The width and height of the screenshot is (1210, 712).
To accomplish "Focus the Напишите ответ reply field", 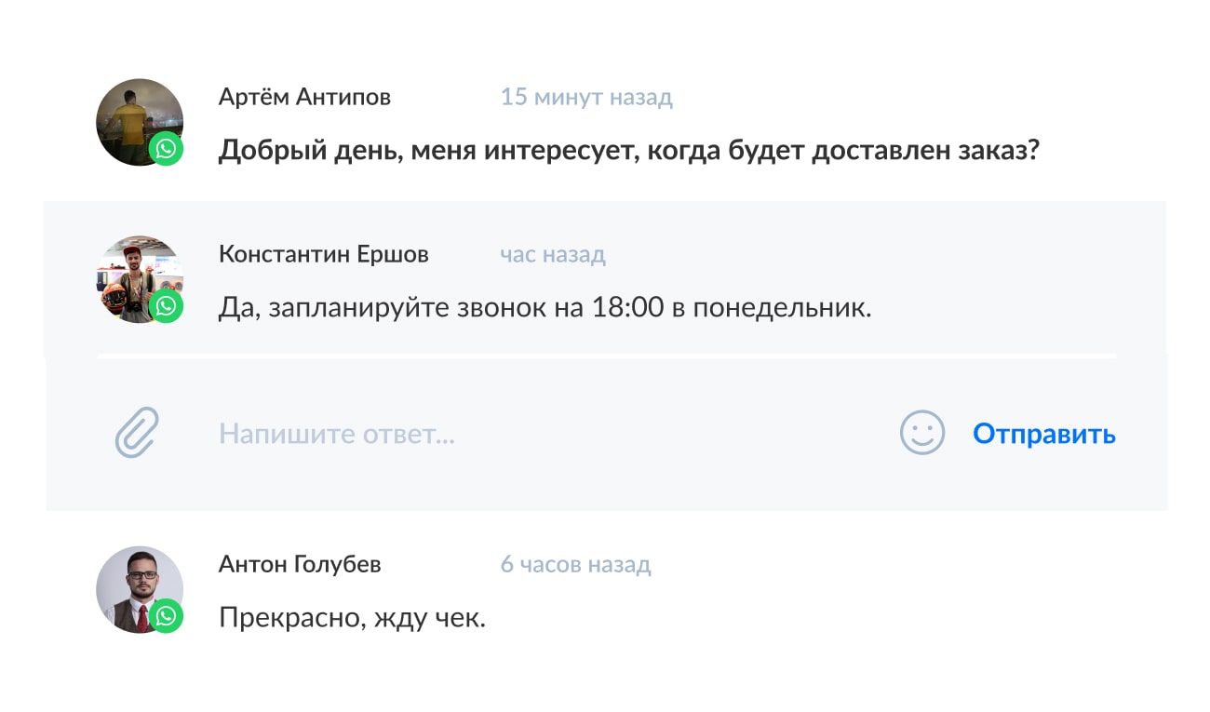I will (540, 434).
